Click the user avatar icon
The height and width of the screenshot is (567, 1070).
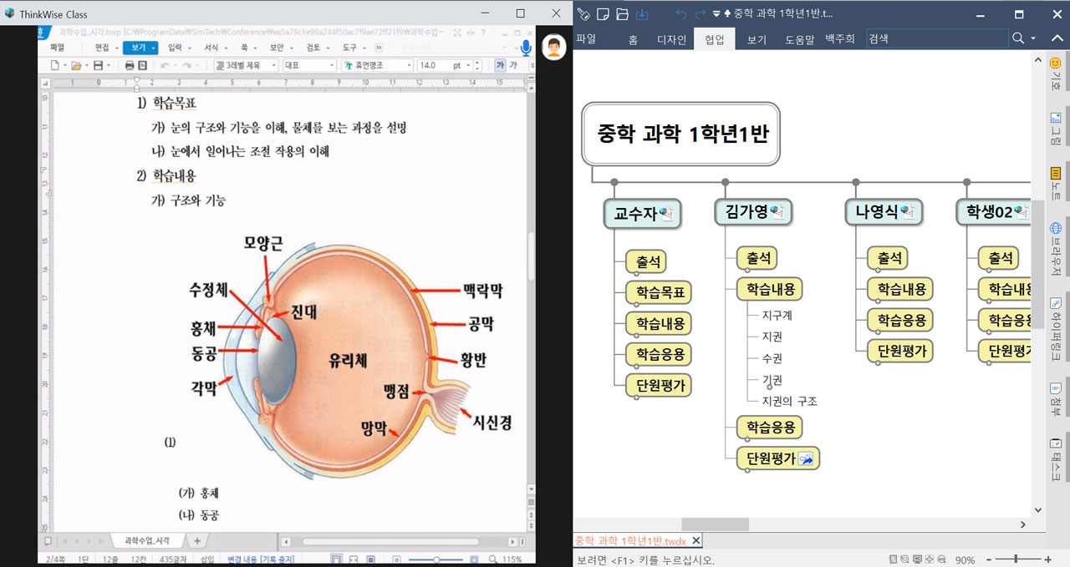(x=553, y=47)
